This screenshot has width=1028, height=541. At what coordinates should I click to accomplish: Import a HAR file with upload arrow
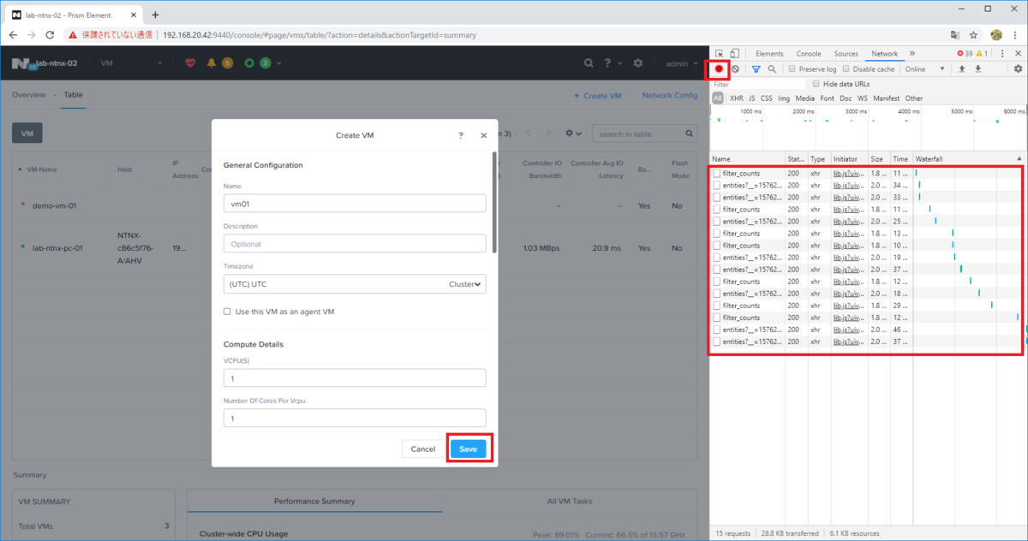962,68
